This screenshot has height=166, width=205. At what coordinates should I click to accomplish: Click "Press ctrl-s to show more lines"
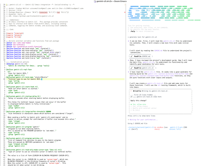pyautogui.click(x=141, y=116)
